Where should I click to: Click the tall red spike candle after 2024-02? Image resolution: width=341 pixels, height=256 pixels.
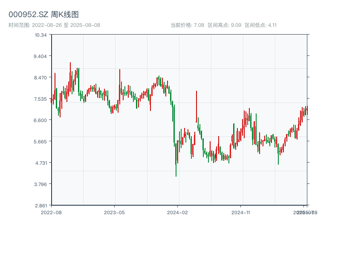(197, 107)
